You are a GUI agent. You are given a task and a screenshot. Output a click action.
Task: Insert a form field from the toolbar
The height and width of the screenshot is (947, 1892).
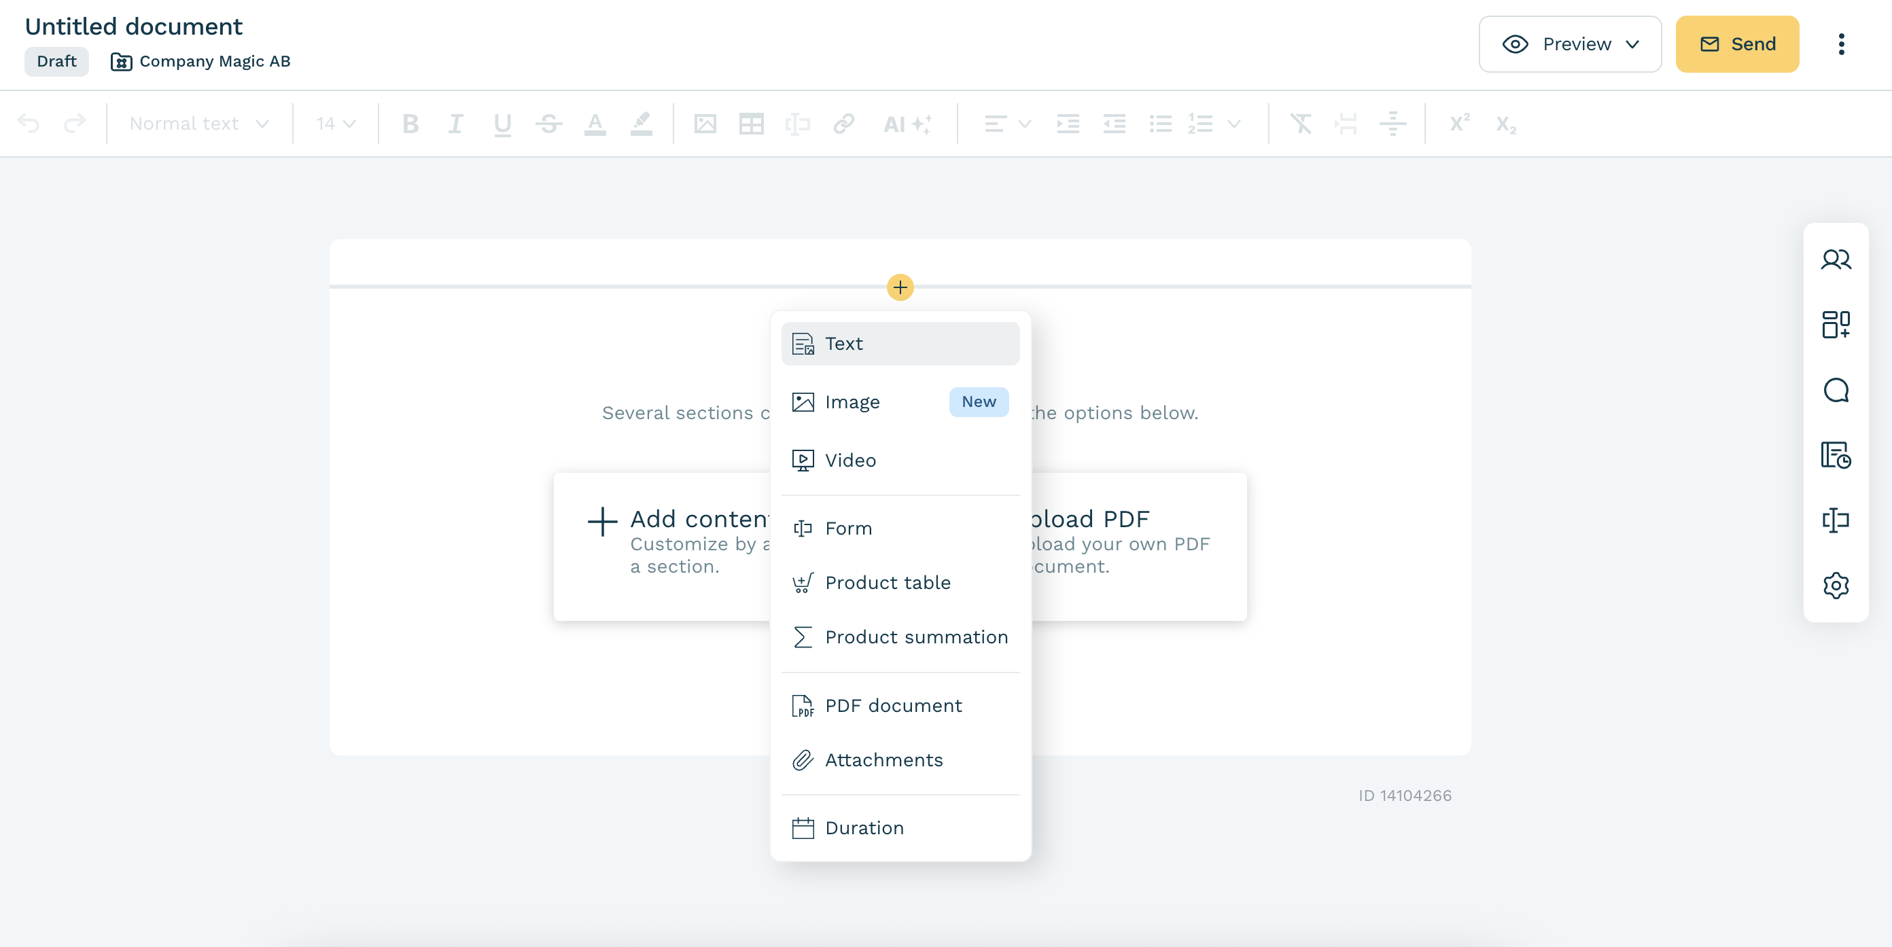point(798,124)
